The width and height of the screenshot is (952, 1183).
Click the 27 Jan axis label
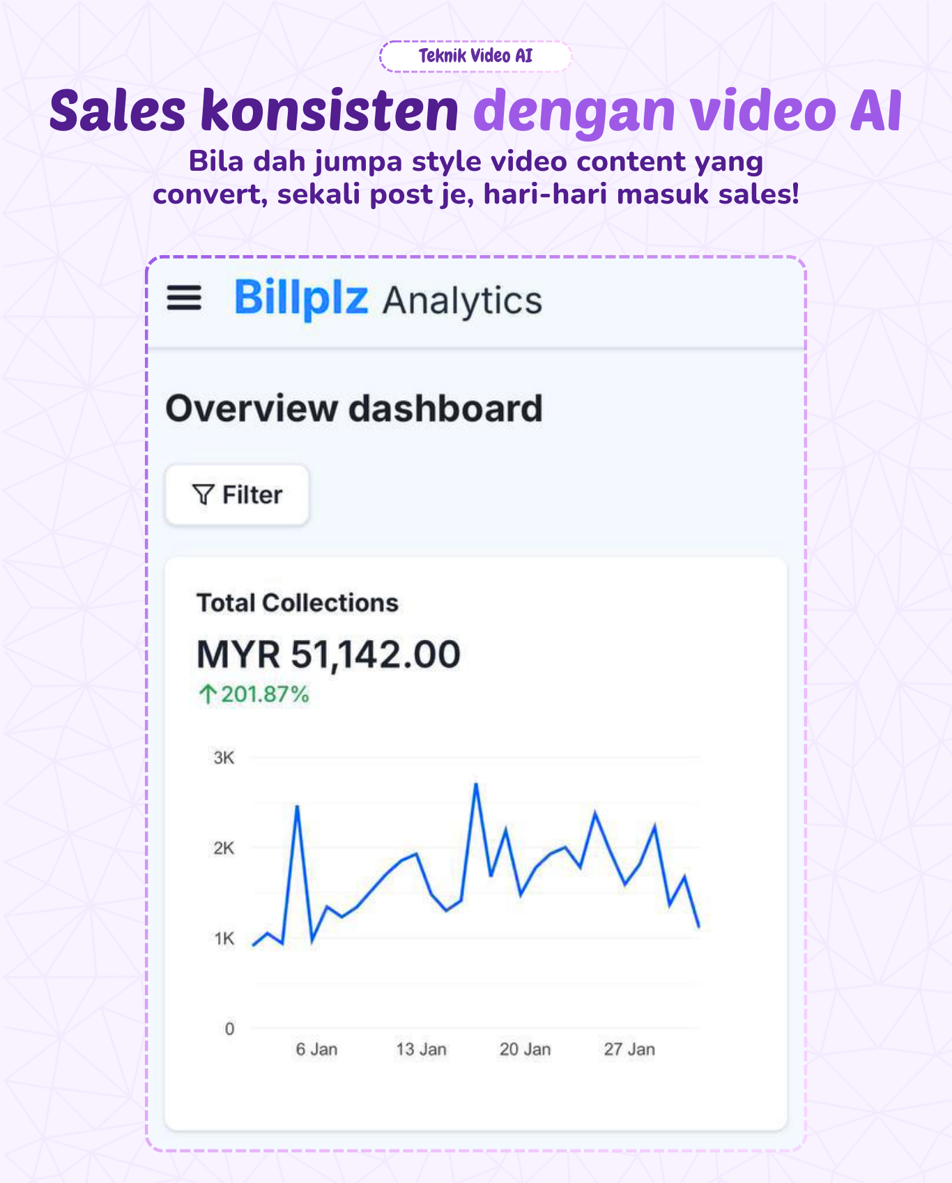[629, 1049]
